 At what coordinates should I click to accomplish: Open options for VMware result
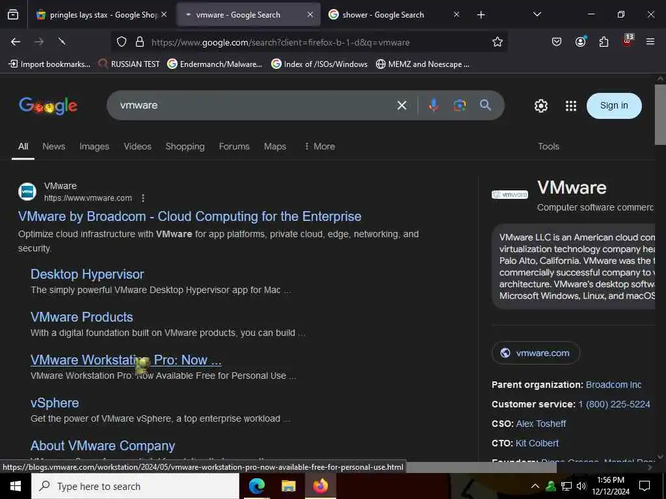point(143,198)
